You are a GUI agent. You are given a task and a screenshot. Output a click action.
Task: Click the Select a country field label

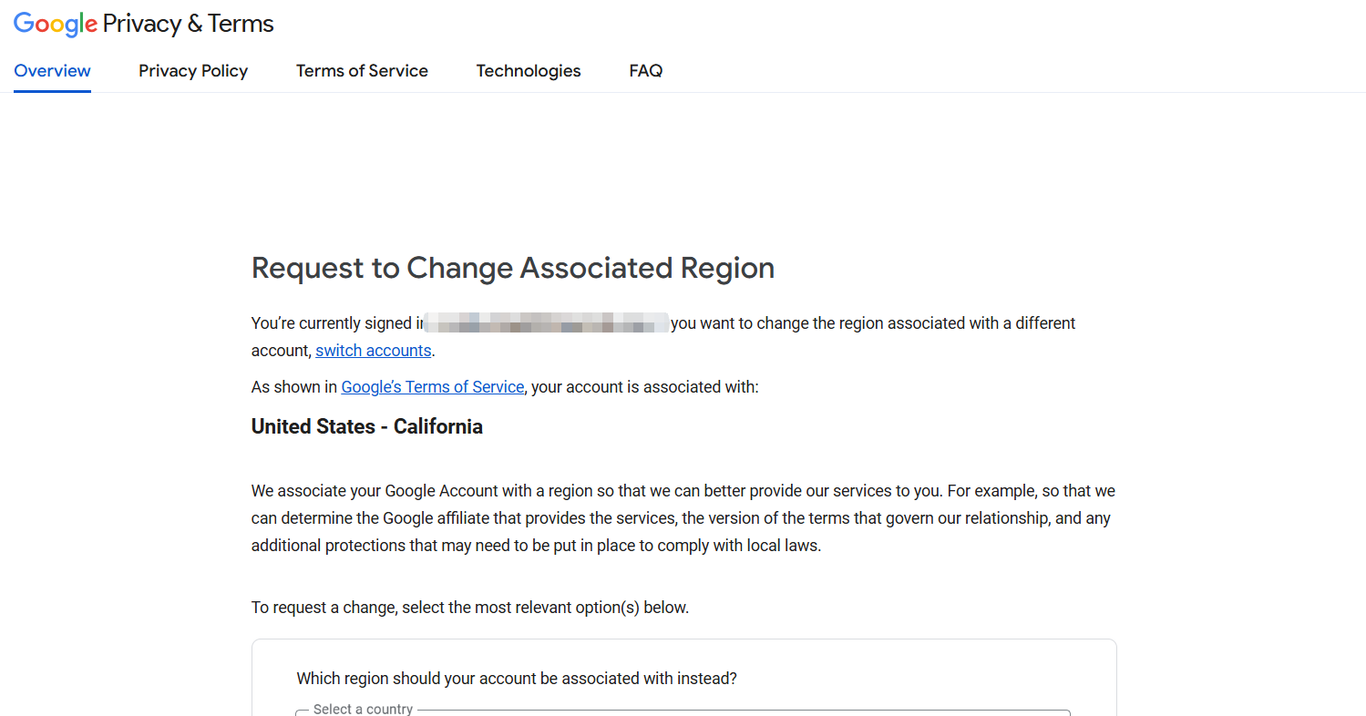point(363,710)
